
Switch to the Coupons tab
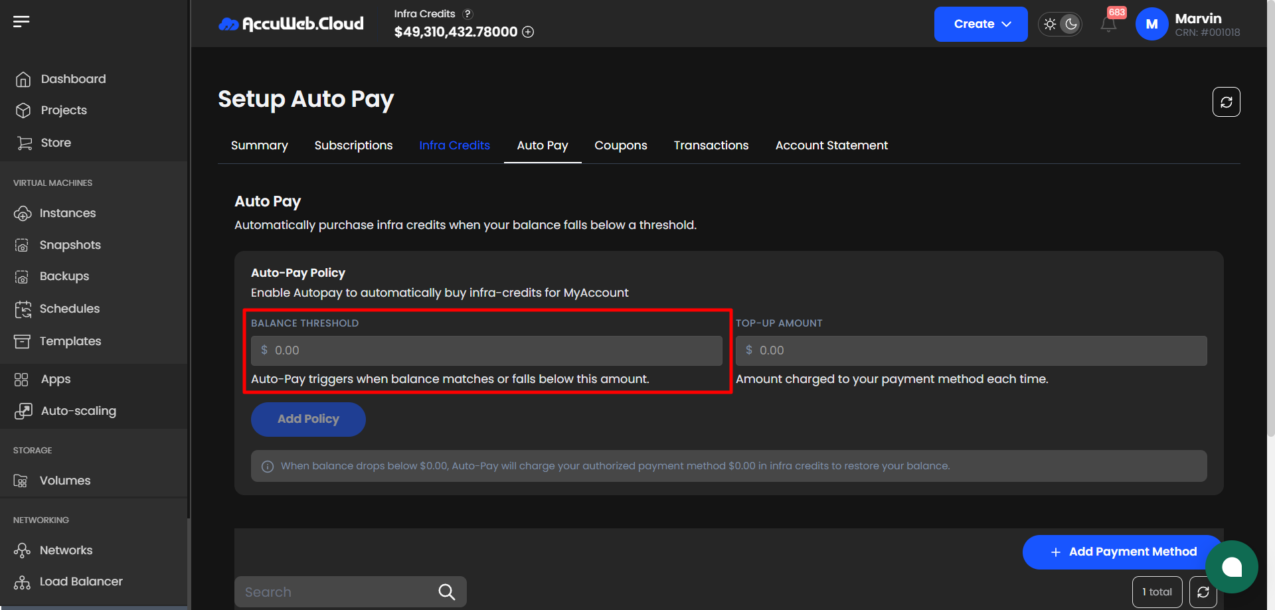pyautogui.click(x=621, y=145)
